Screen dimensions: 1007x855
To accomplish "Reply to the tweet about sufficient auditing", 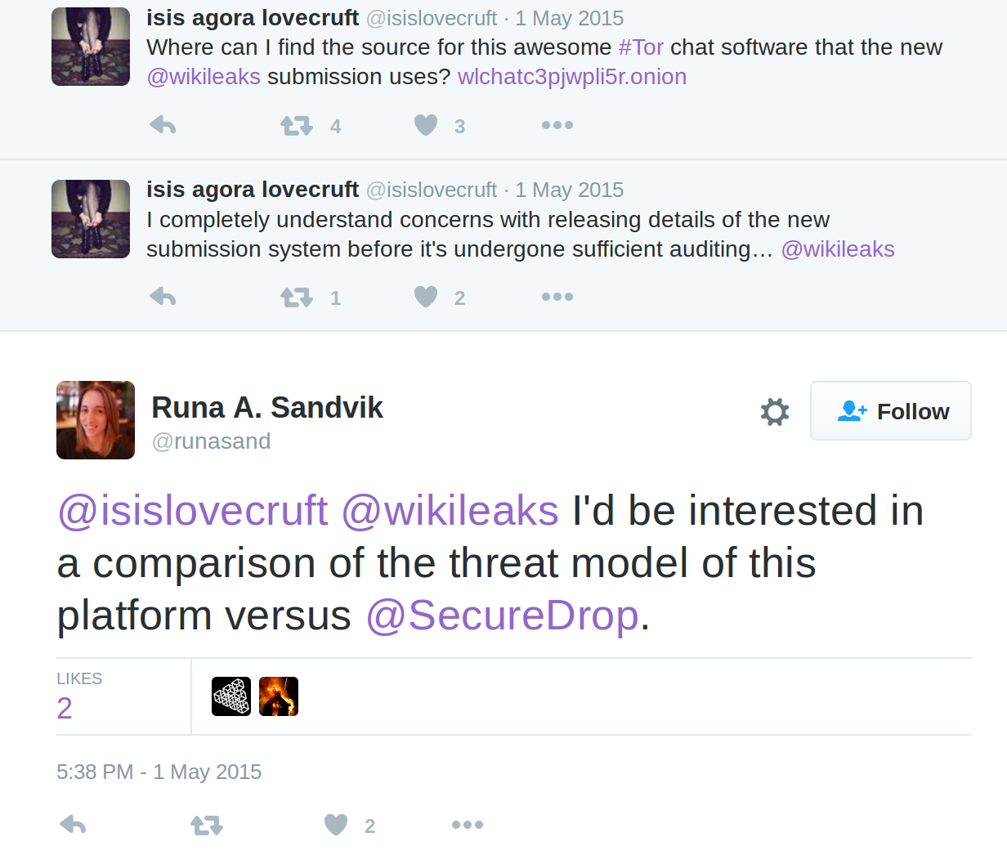I will tap(163, 297).
